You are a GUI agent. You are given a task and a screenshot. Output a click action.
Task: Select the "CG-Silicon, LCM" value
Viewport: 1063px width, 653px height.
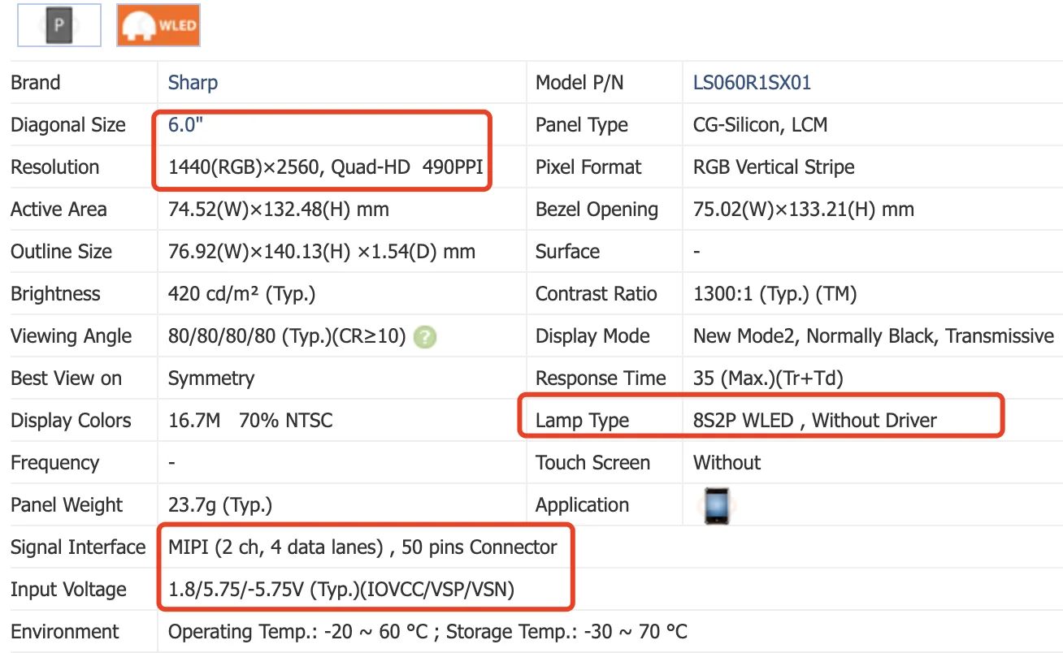(x=760, y=125)
